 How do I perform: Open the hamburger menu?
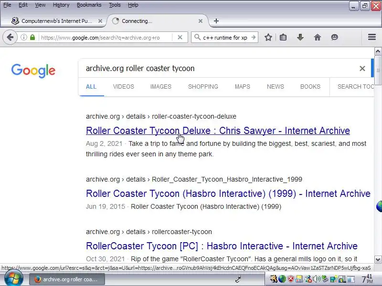tap(372, 37)
